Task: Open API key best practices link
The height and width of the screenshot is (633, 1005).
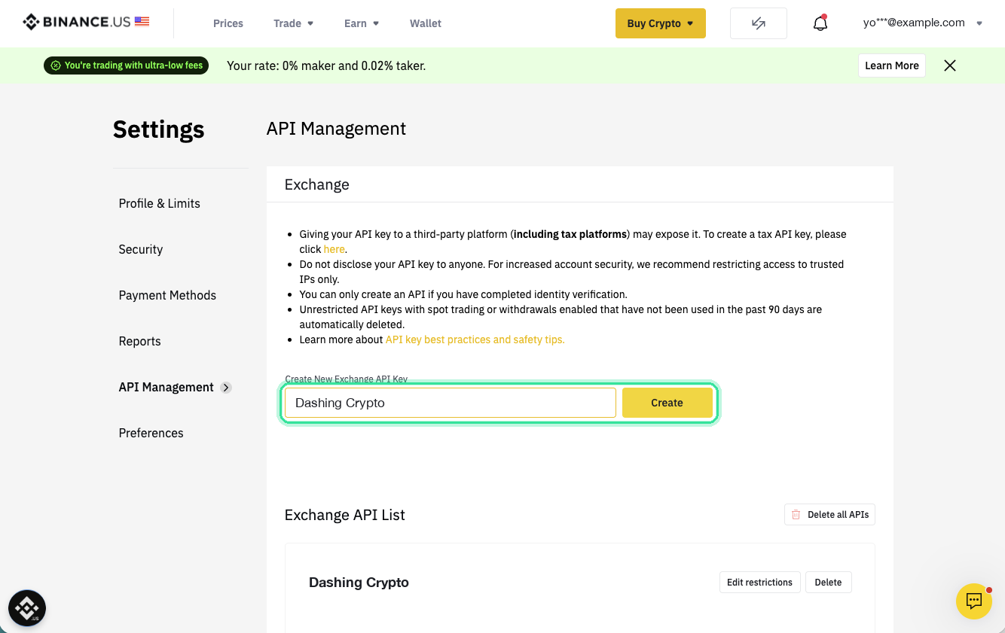Action: coord(475,339)
